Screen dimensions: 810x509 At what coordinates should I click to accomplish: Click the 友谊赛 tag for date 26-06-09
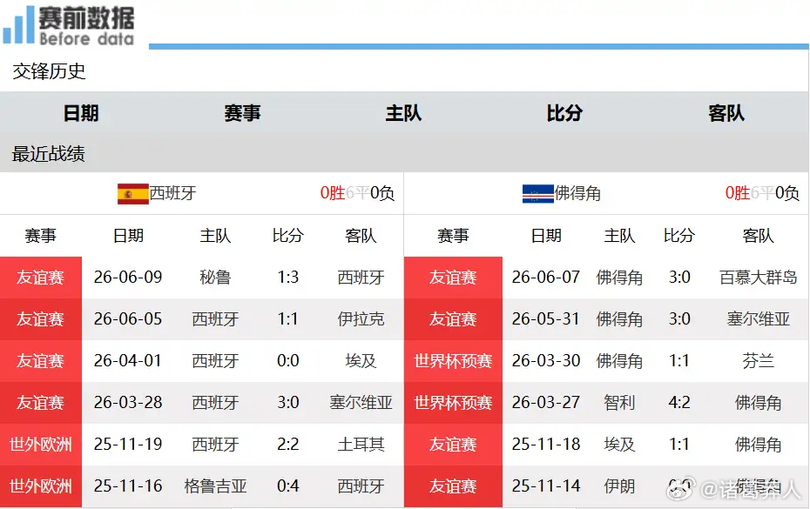[41, 278]
